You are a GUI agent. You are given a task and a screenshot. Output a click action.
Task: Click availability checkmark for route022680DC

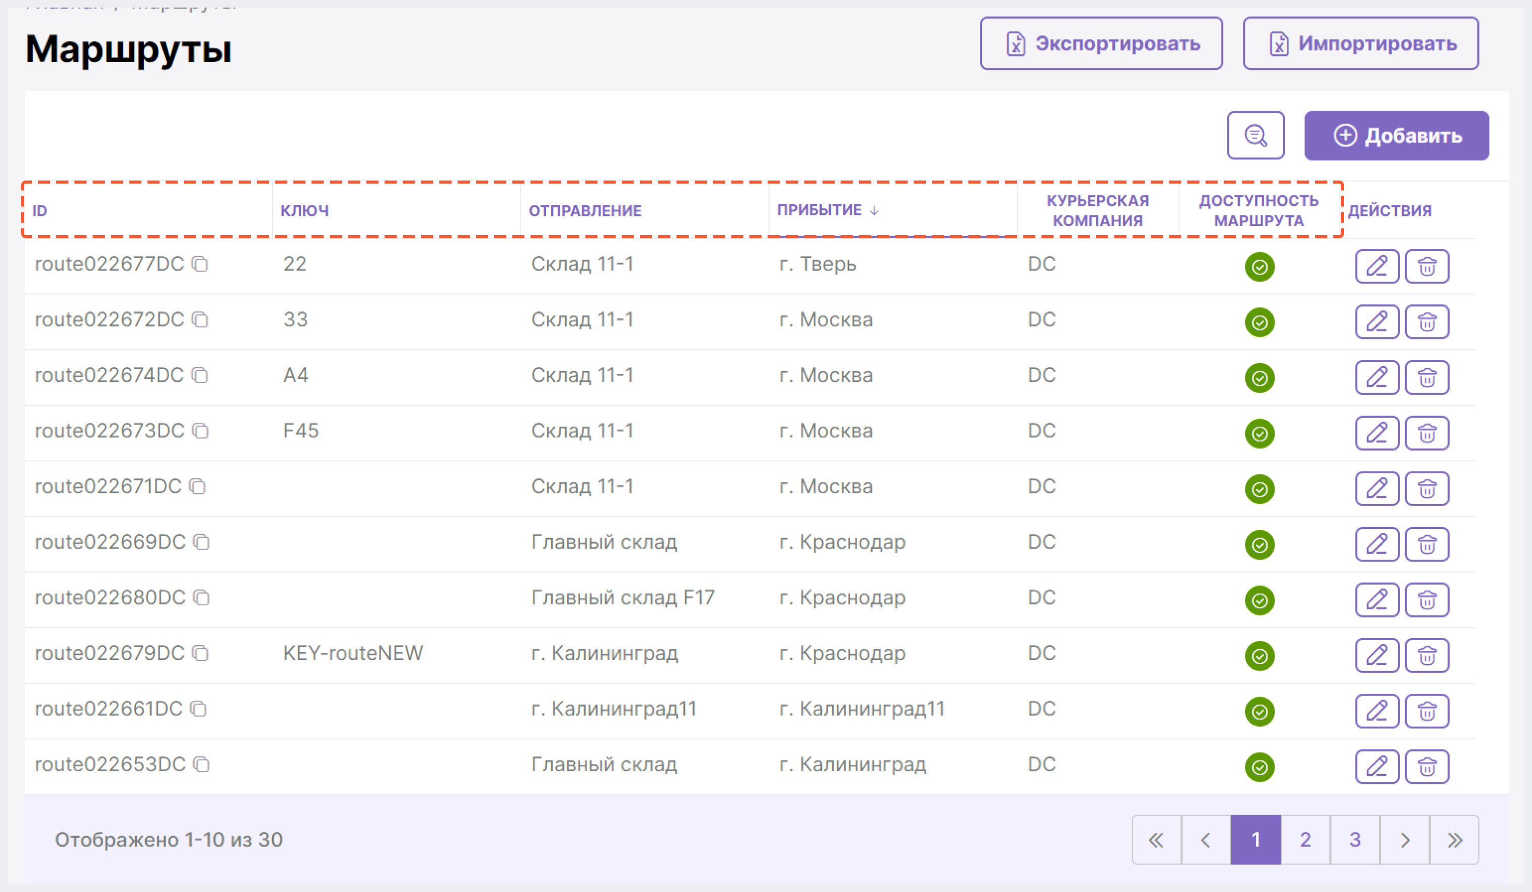(x=1259, y=600)
